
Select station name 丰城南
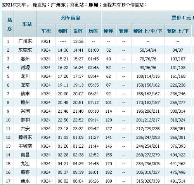(25, 146)
